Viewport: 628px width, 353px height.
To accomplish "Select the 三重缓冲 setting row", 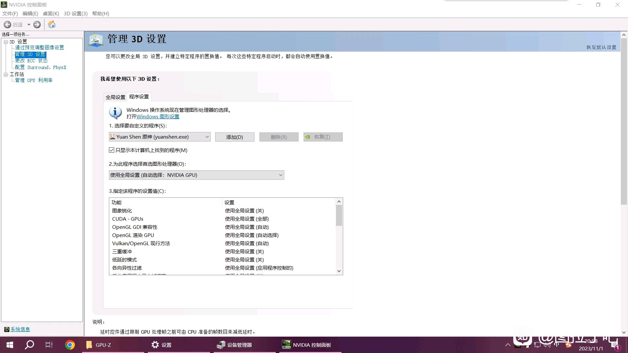I will click(222, 252).
